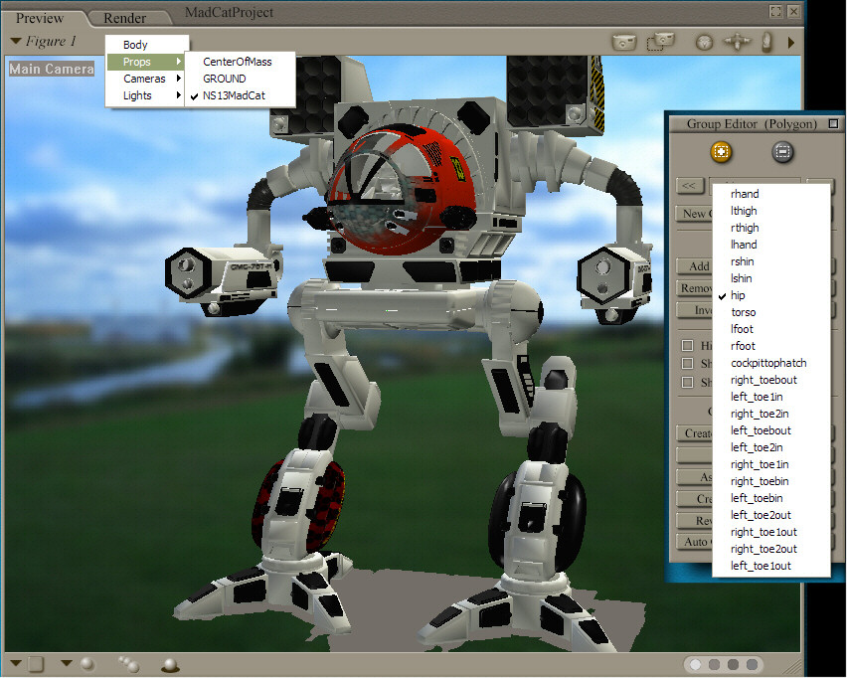Image resolution: width=847 pixels, height=678 pixels.
Task: Open the camera trackball control icon
Action: pos(703,43)
